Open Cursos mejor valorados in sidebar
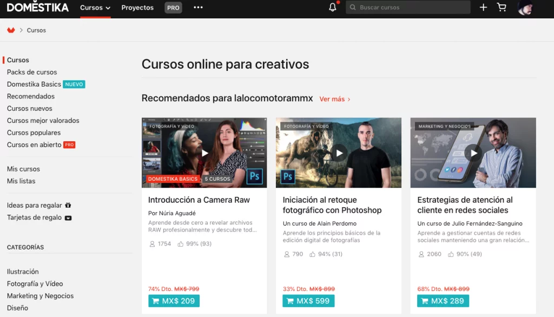The image size is (554, 317). tap(43, 121)
